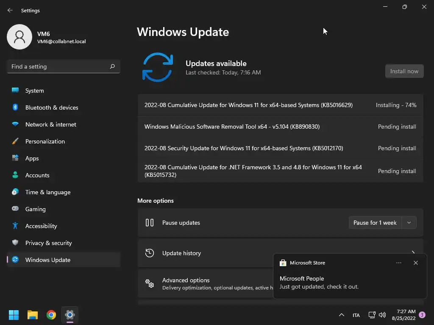Click the KB5012170 Security Update row
The width and height of the screenshot is (434, 325).
[281, 148]
